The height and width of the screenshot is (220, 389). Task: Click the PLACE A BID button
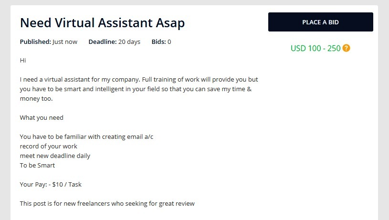tap(320, 22)
